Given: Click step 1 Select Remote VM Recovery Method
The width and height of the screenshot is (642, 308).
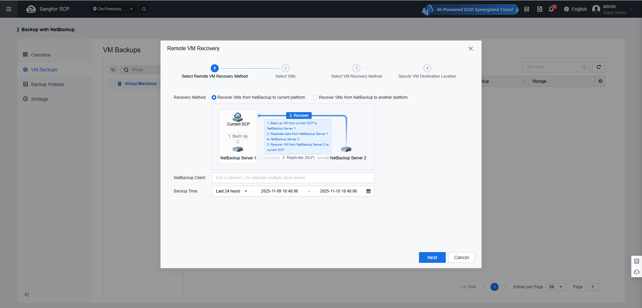Looking at the screenshot, I should (x=215, y=72).
